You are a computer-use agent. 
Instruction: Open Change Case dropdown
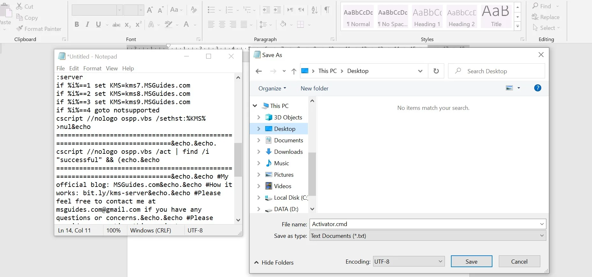(176, 10)
